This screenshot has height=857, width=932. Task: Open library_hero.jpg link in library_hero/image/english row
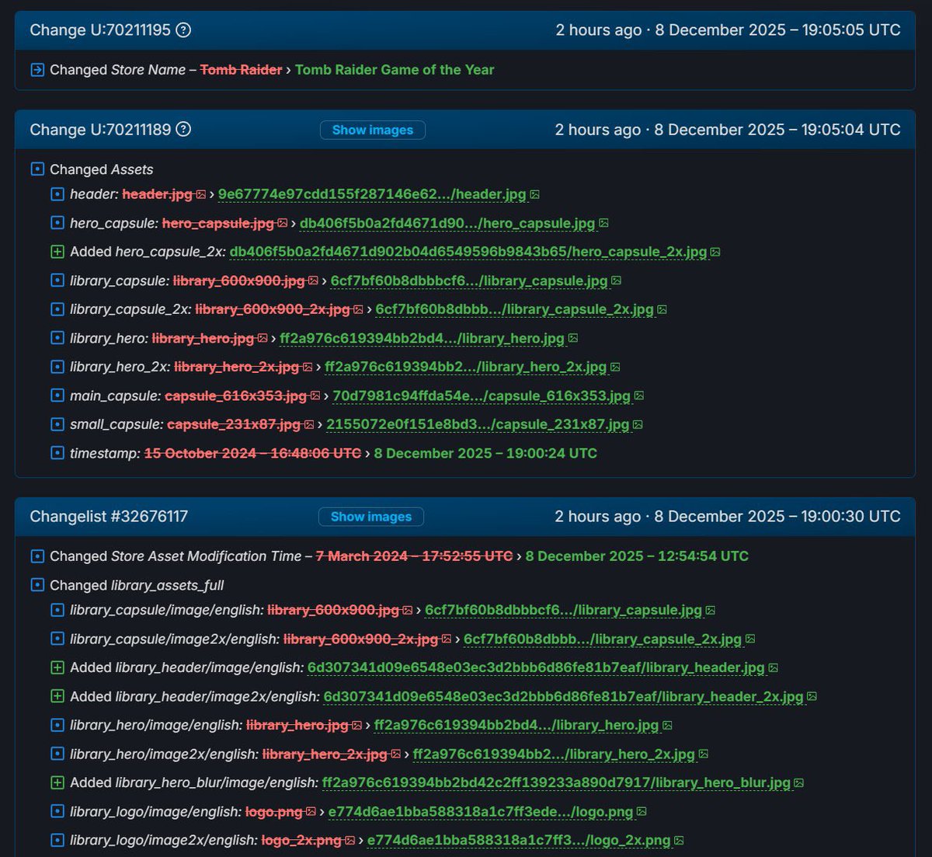[x=516, y=725]
